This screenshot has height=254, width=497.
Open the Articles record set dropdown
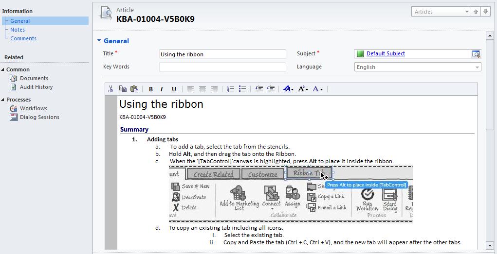(441, 12)
